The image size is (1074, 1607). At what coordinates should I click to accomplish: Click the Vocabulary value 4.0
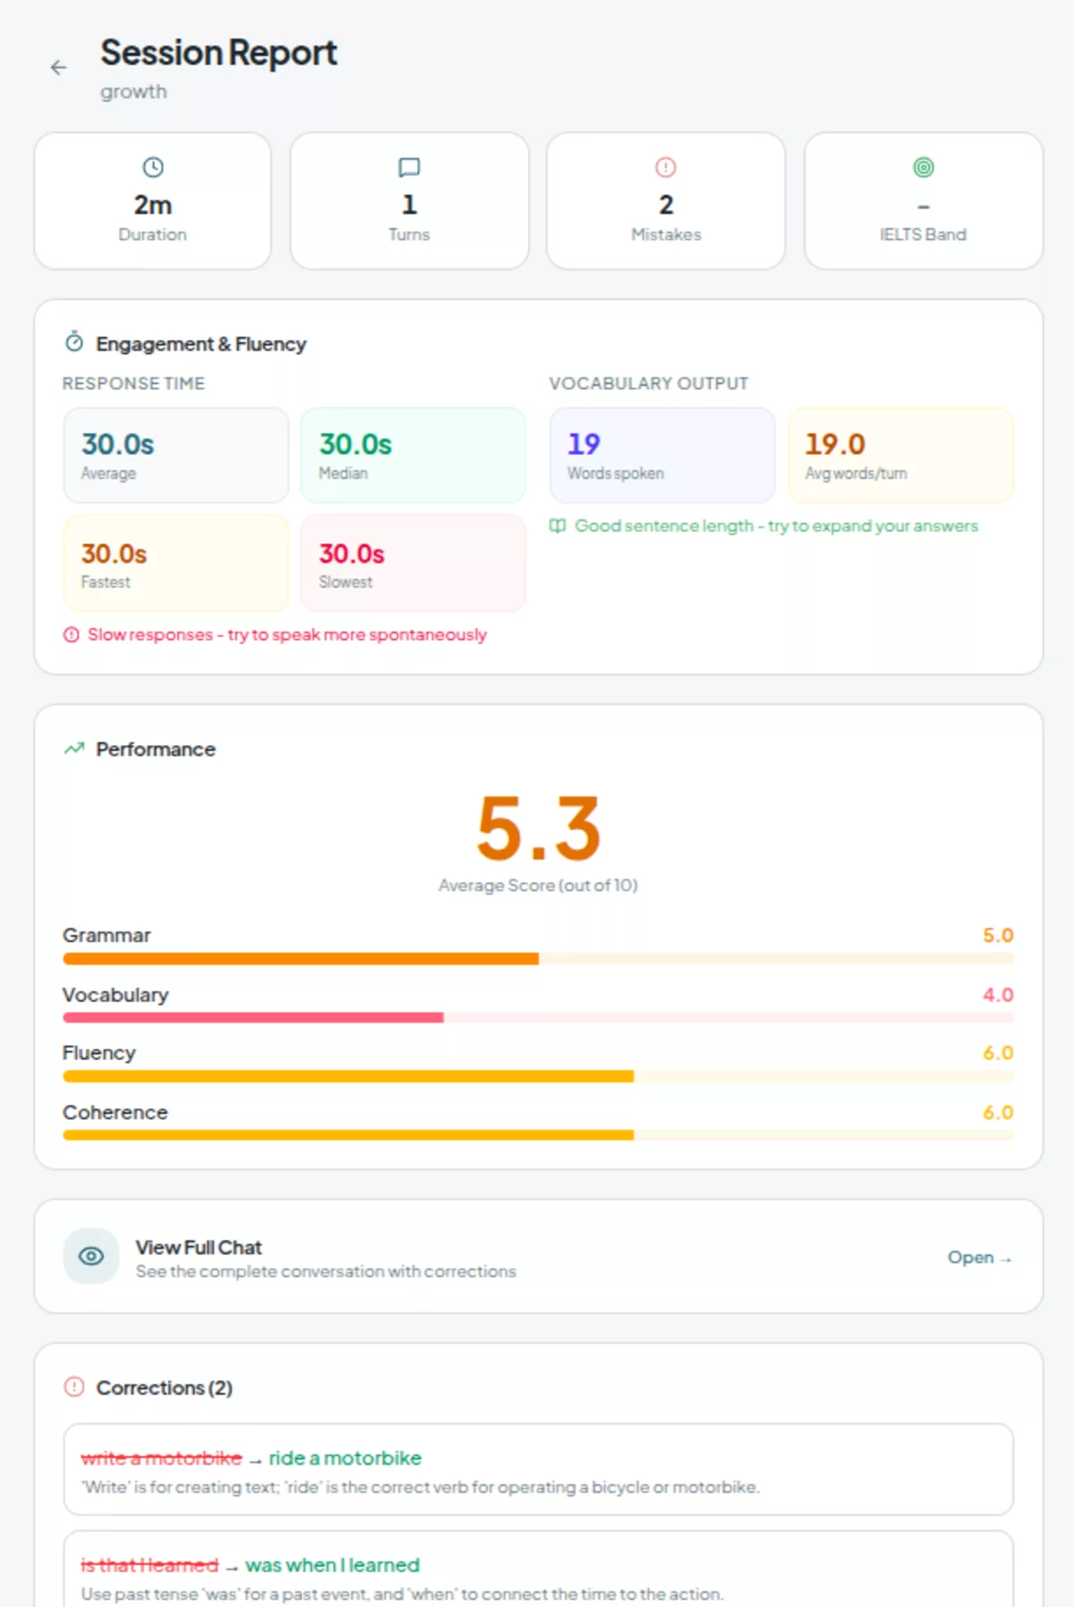coord(998,994)
